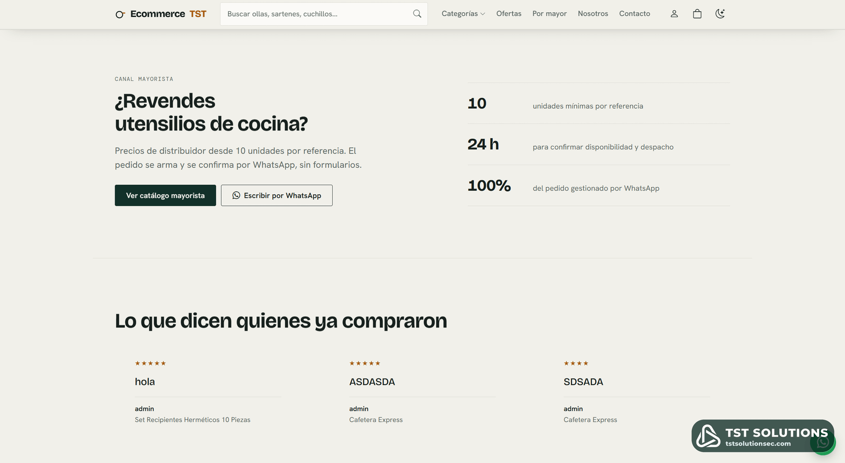This screenshot has height=463, width=845.
Task: Click the "SDSADA" review title
Action: (x=583, y=382)
